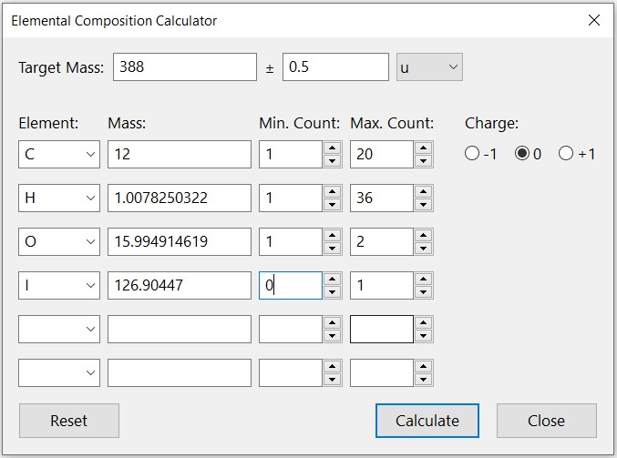Increase the Hydrogen max count
617x458 pixels.
coord(423,192)
